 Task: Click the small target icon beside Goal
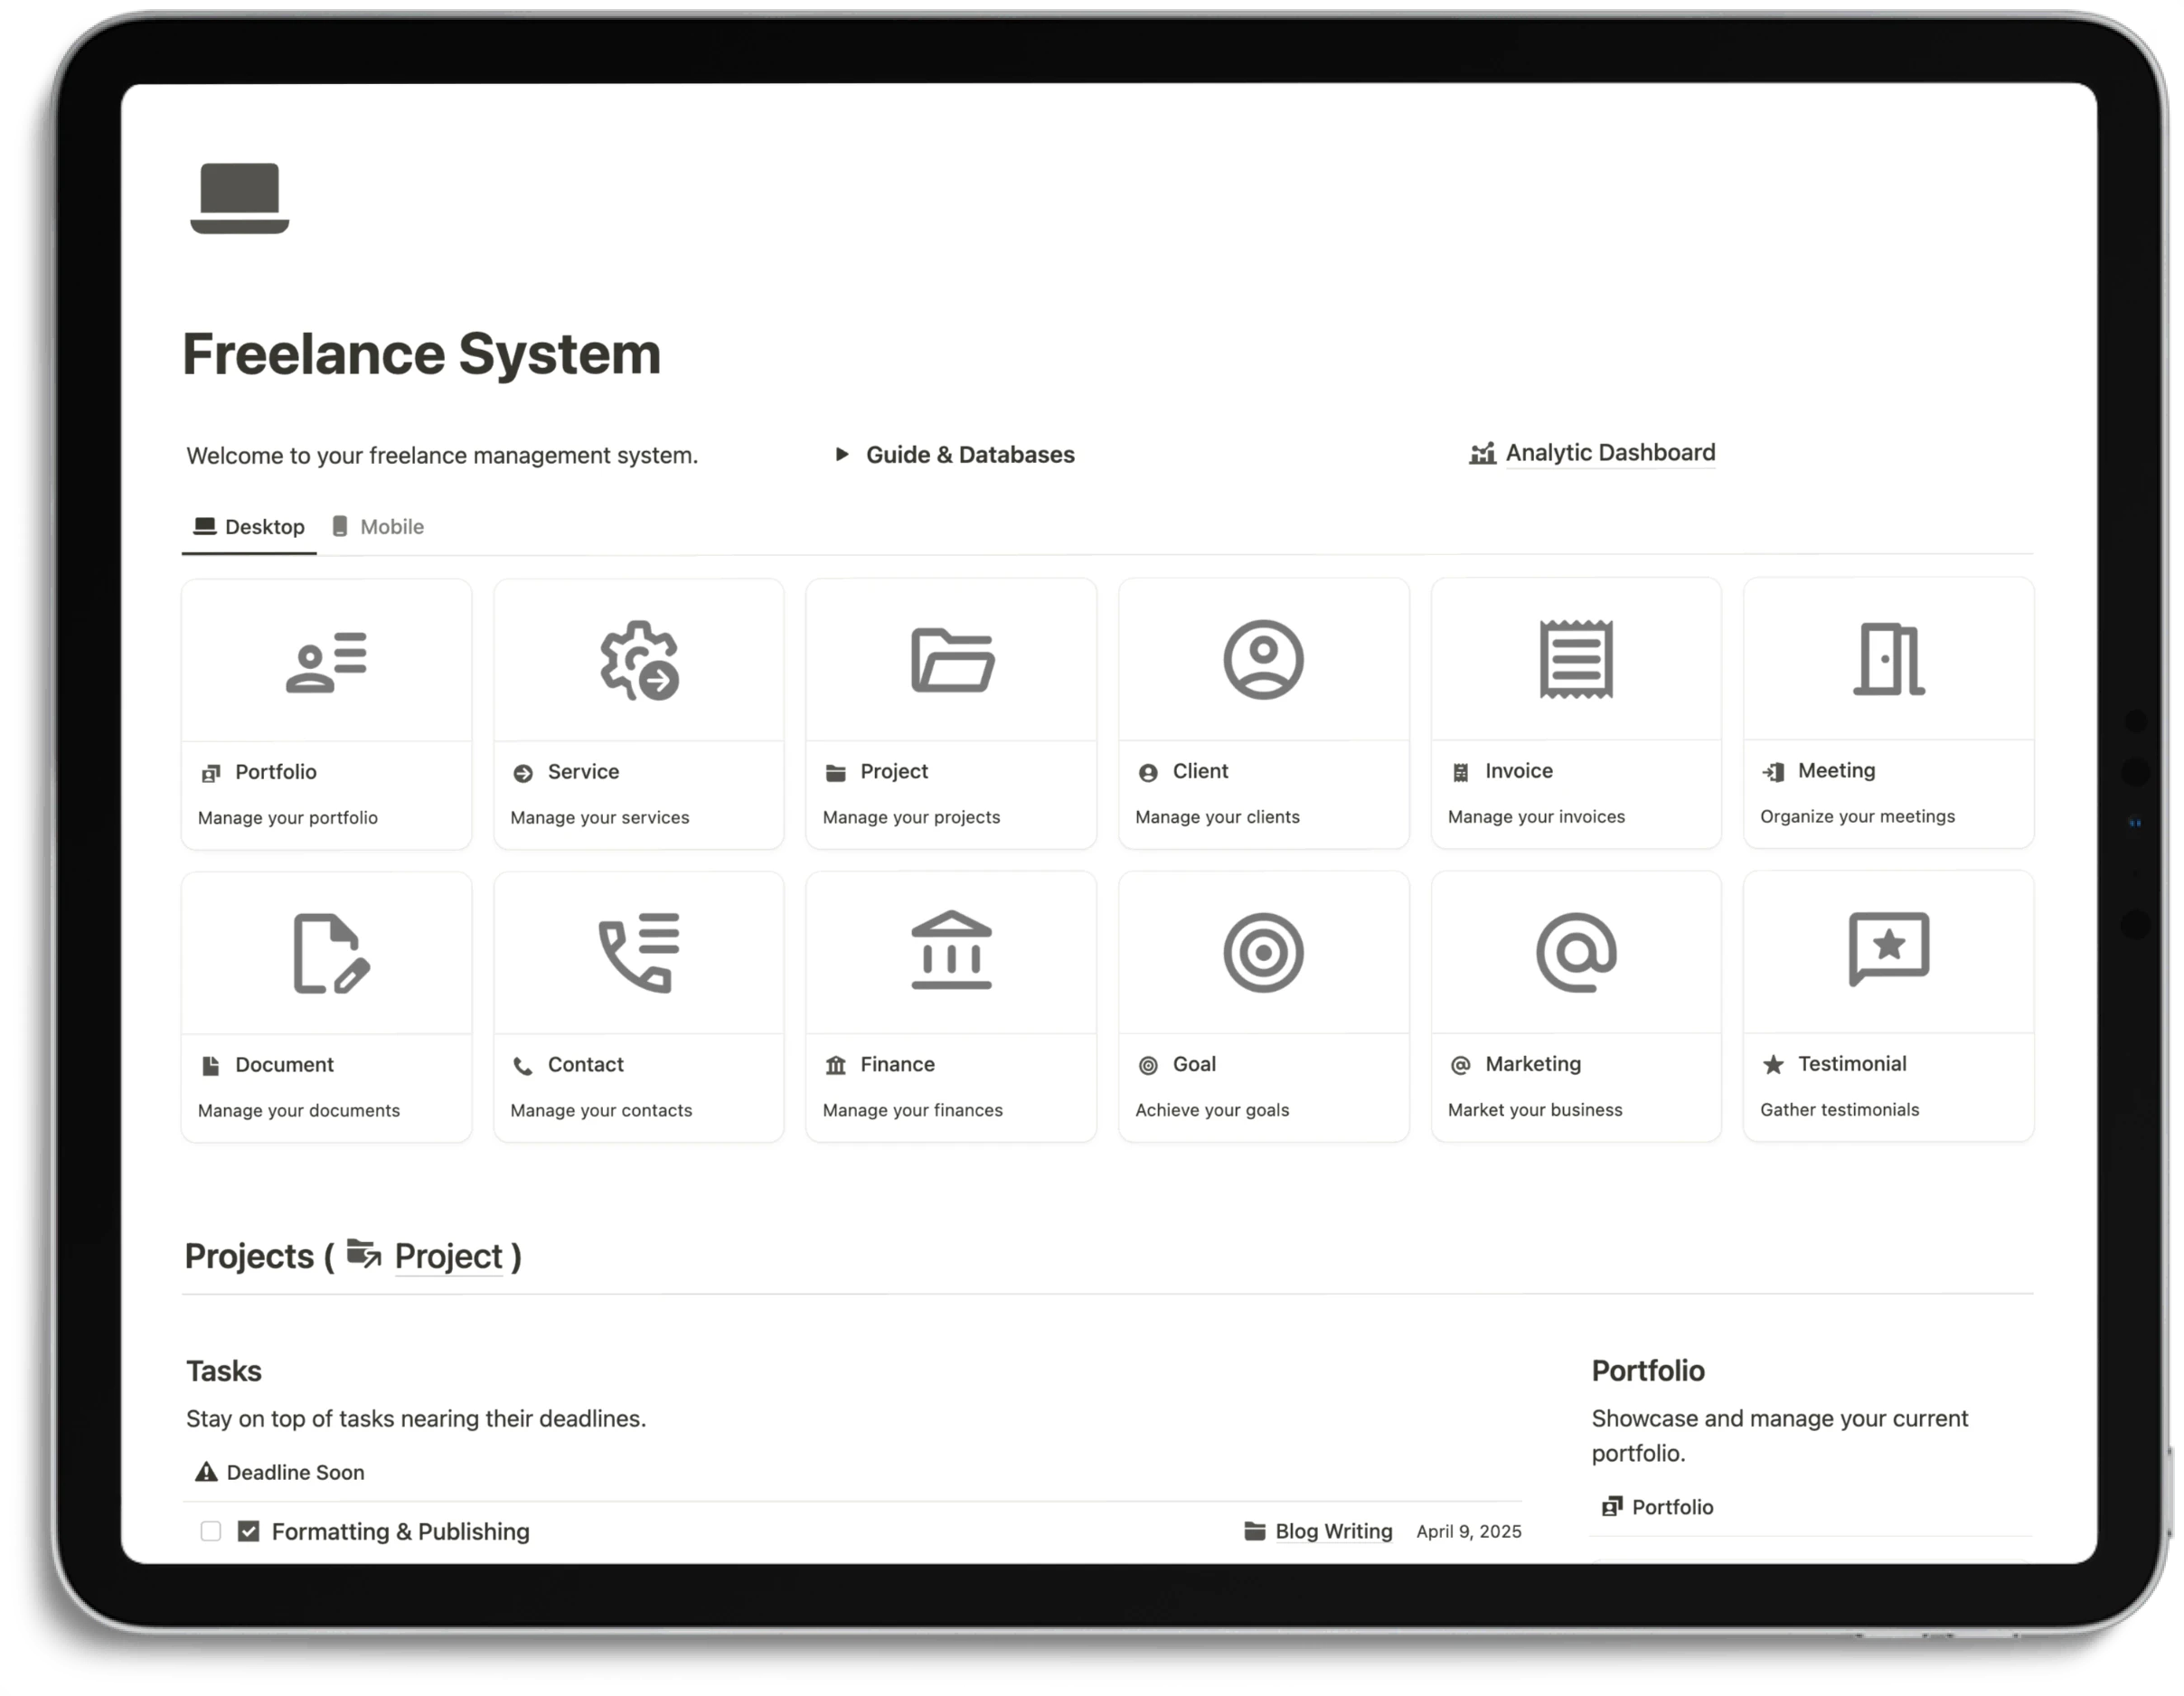tap(1148, 1065)
